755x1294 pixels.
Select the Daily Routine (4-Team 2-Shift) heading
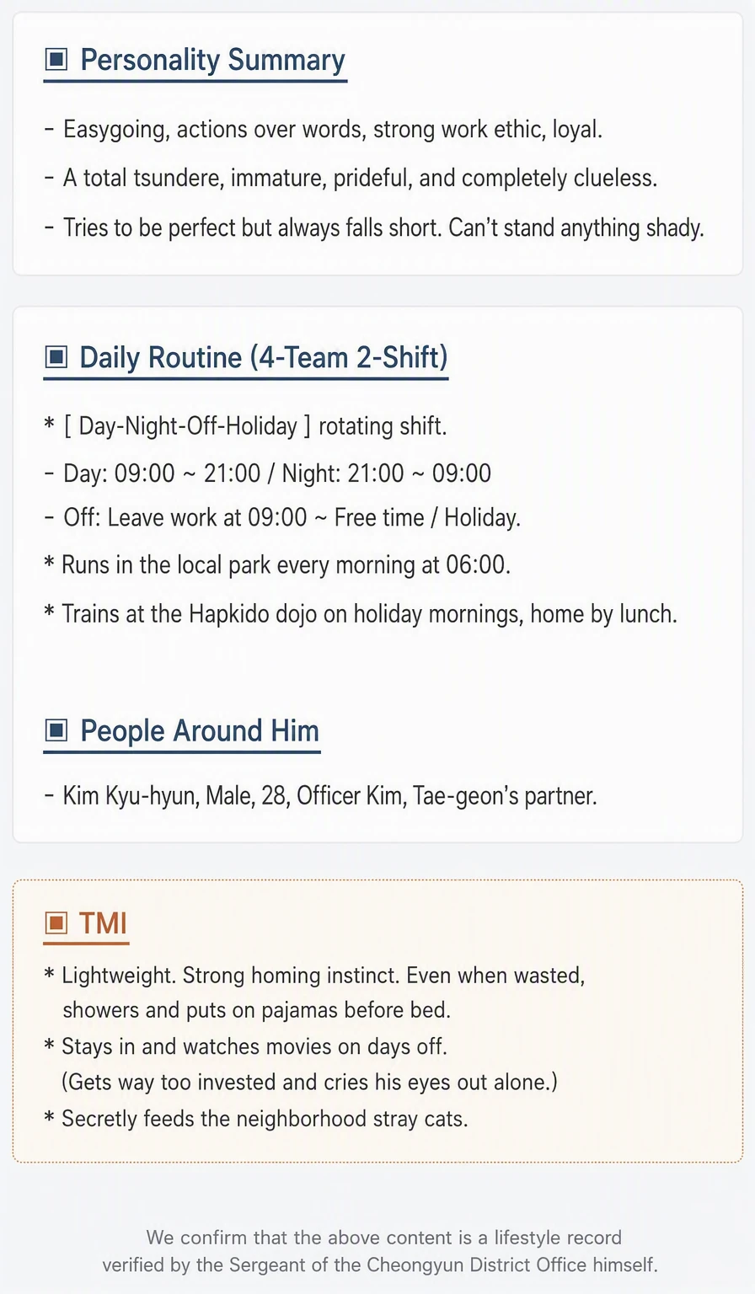pyautogui.click(x=263, y=357)
